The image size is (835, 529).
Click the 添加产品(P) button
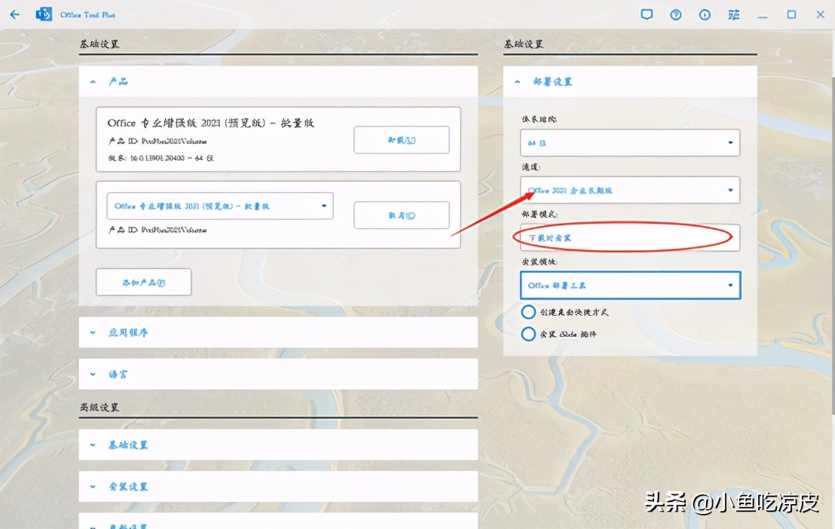(x=144, y=283)
